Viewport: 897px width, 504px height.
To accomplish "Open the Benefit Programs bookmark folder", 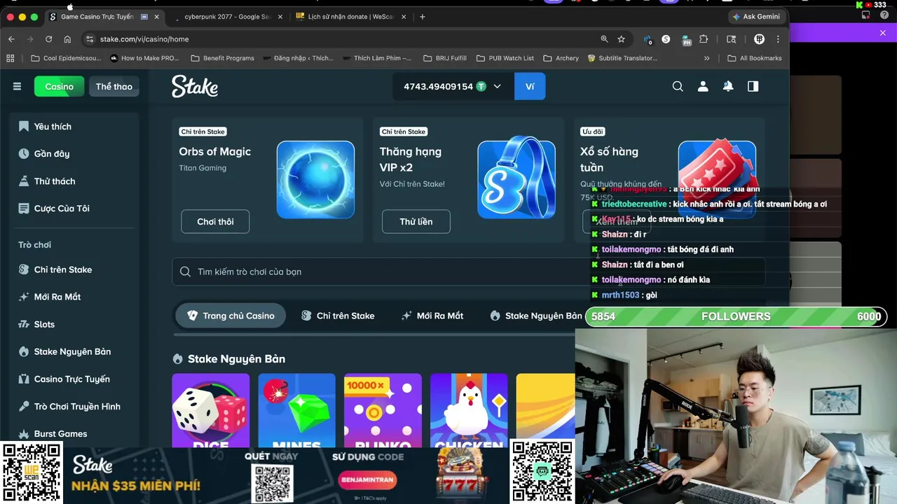I will coord(223,58).
